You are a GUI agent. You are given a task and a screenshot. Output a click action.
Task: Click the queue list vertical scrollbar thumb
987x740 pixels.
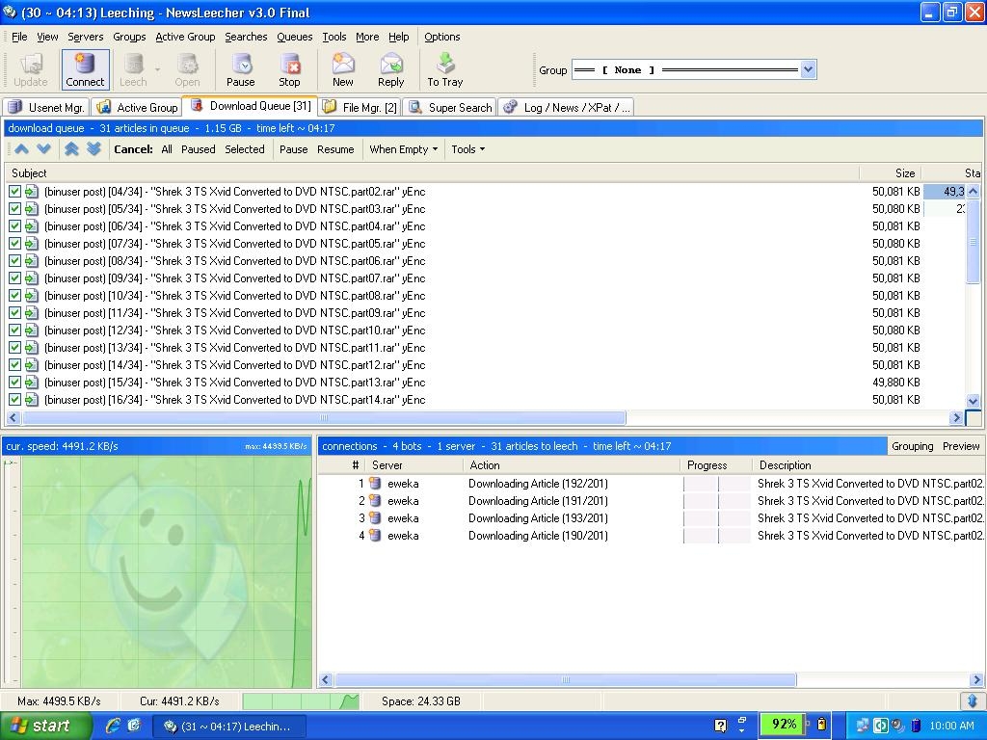pos(973,241)
